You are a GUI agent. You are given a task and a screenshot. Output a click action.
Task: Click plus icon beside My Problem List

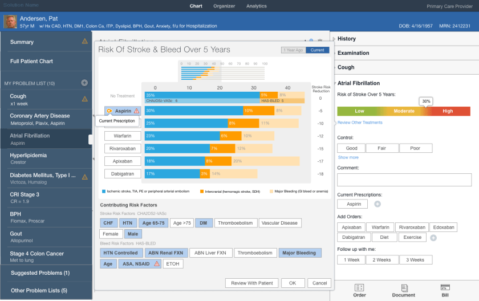[x=84, y=83]
